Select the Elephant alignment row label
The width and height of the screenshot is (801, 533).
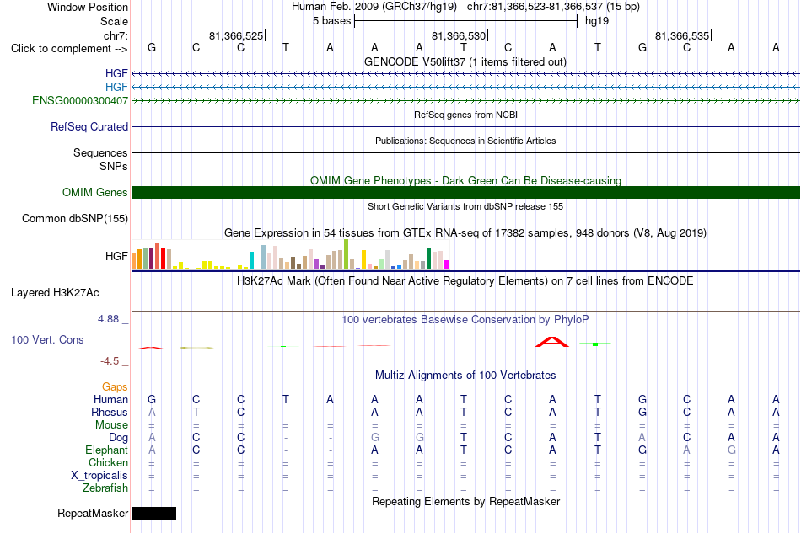coord(106,450)
